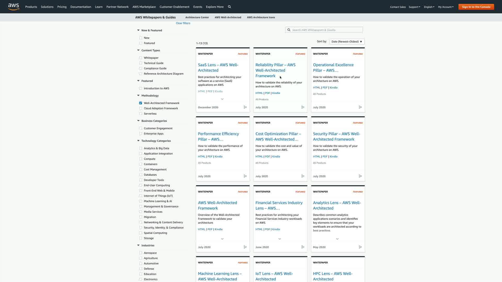
Task: Click share icon on Financial Services card
Action: point(303,247)
